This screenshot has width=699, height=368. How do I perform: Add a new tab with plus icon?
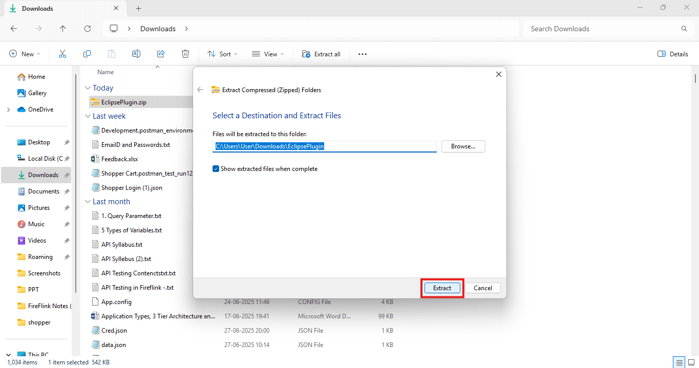pyautogui.click(x=138, y=8)
